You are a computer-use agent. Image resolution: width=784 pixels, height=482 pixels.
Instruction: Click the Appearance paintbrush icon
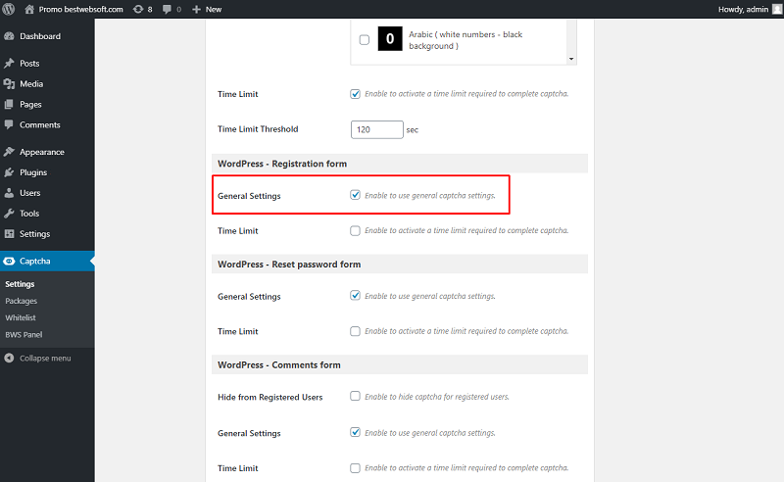pos(9,152)
